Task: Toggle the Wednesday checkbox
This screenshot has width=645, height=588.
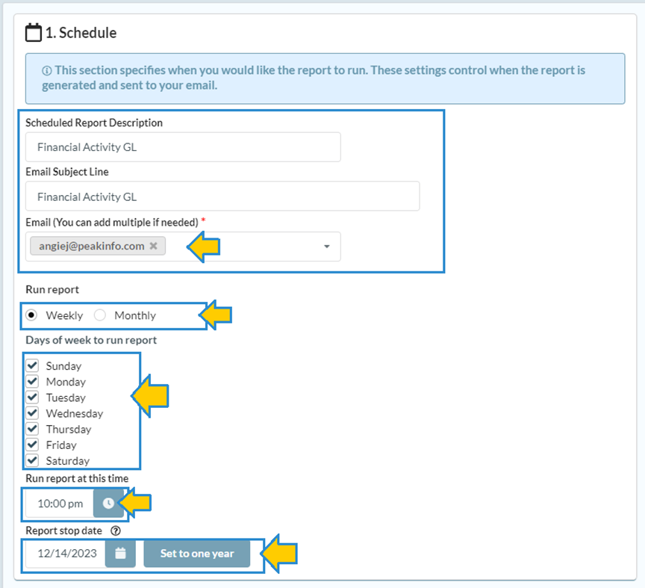Action: pyautogui.click(x=32, y=412)
